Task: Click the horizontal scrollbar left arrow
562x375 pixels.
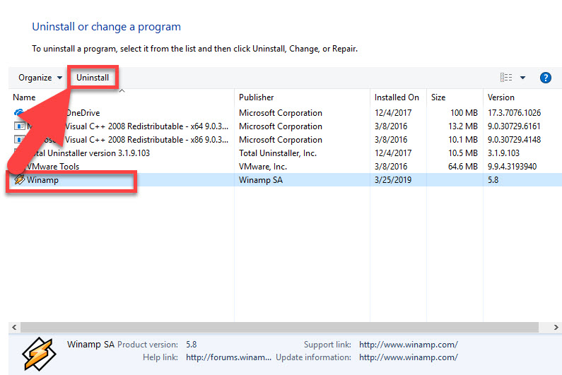Action: [x=14, y=327]
